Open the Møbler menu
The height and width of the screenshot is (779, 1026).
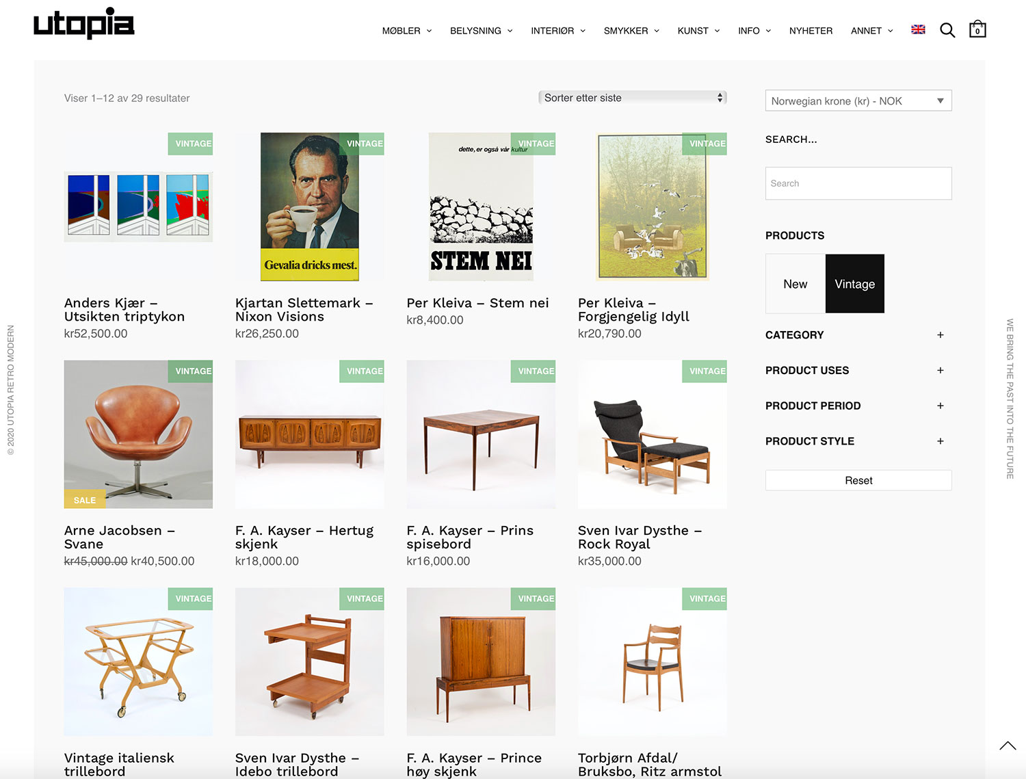(407, 31)
